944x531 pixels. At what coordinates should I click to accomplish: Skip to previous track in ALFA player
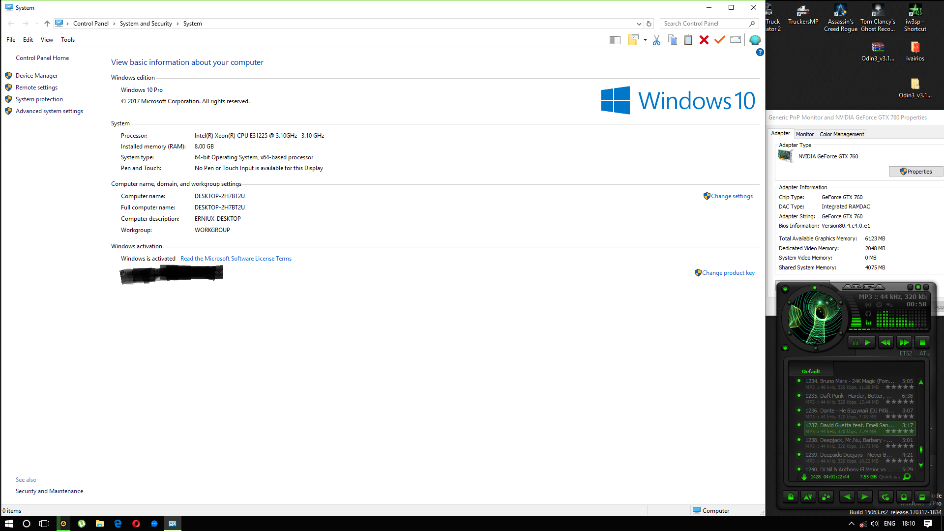click(885, 342)
